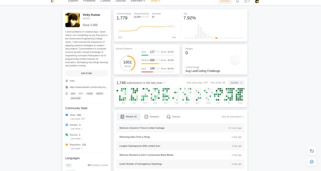Open the Current year dropdown
This screenshot has height=171, width=321.
click(x=236, y=83)
